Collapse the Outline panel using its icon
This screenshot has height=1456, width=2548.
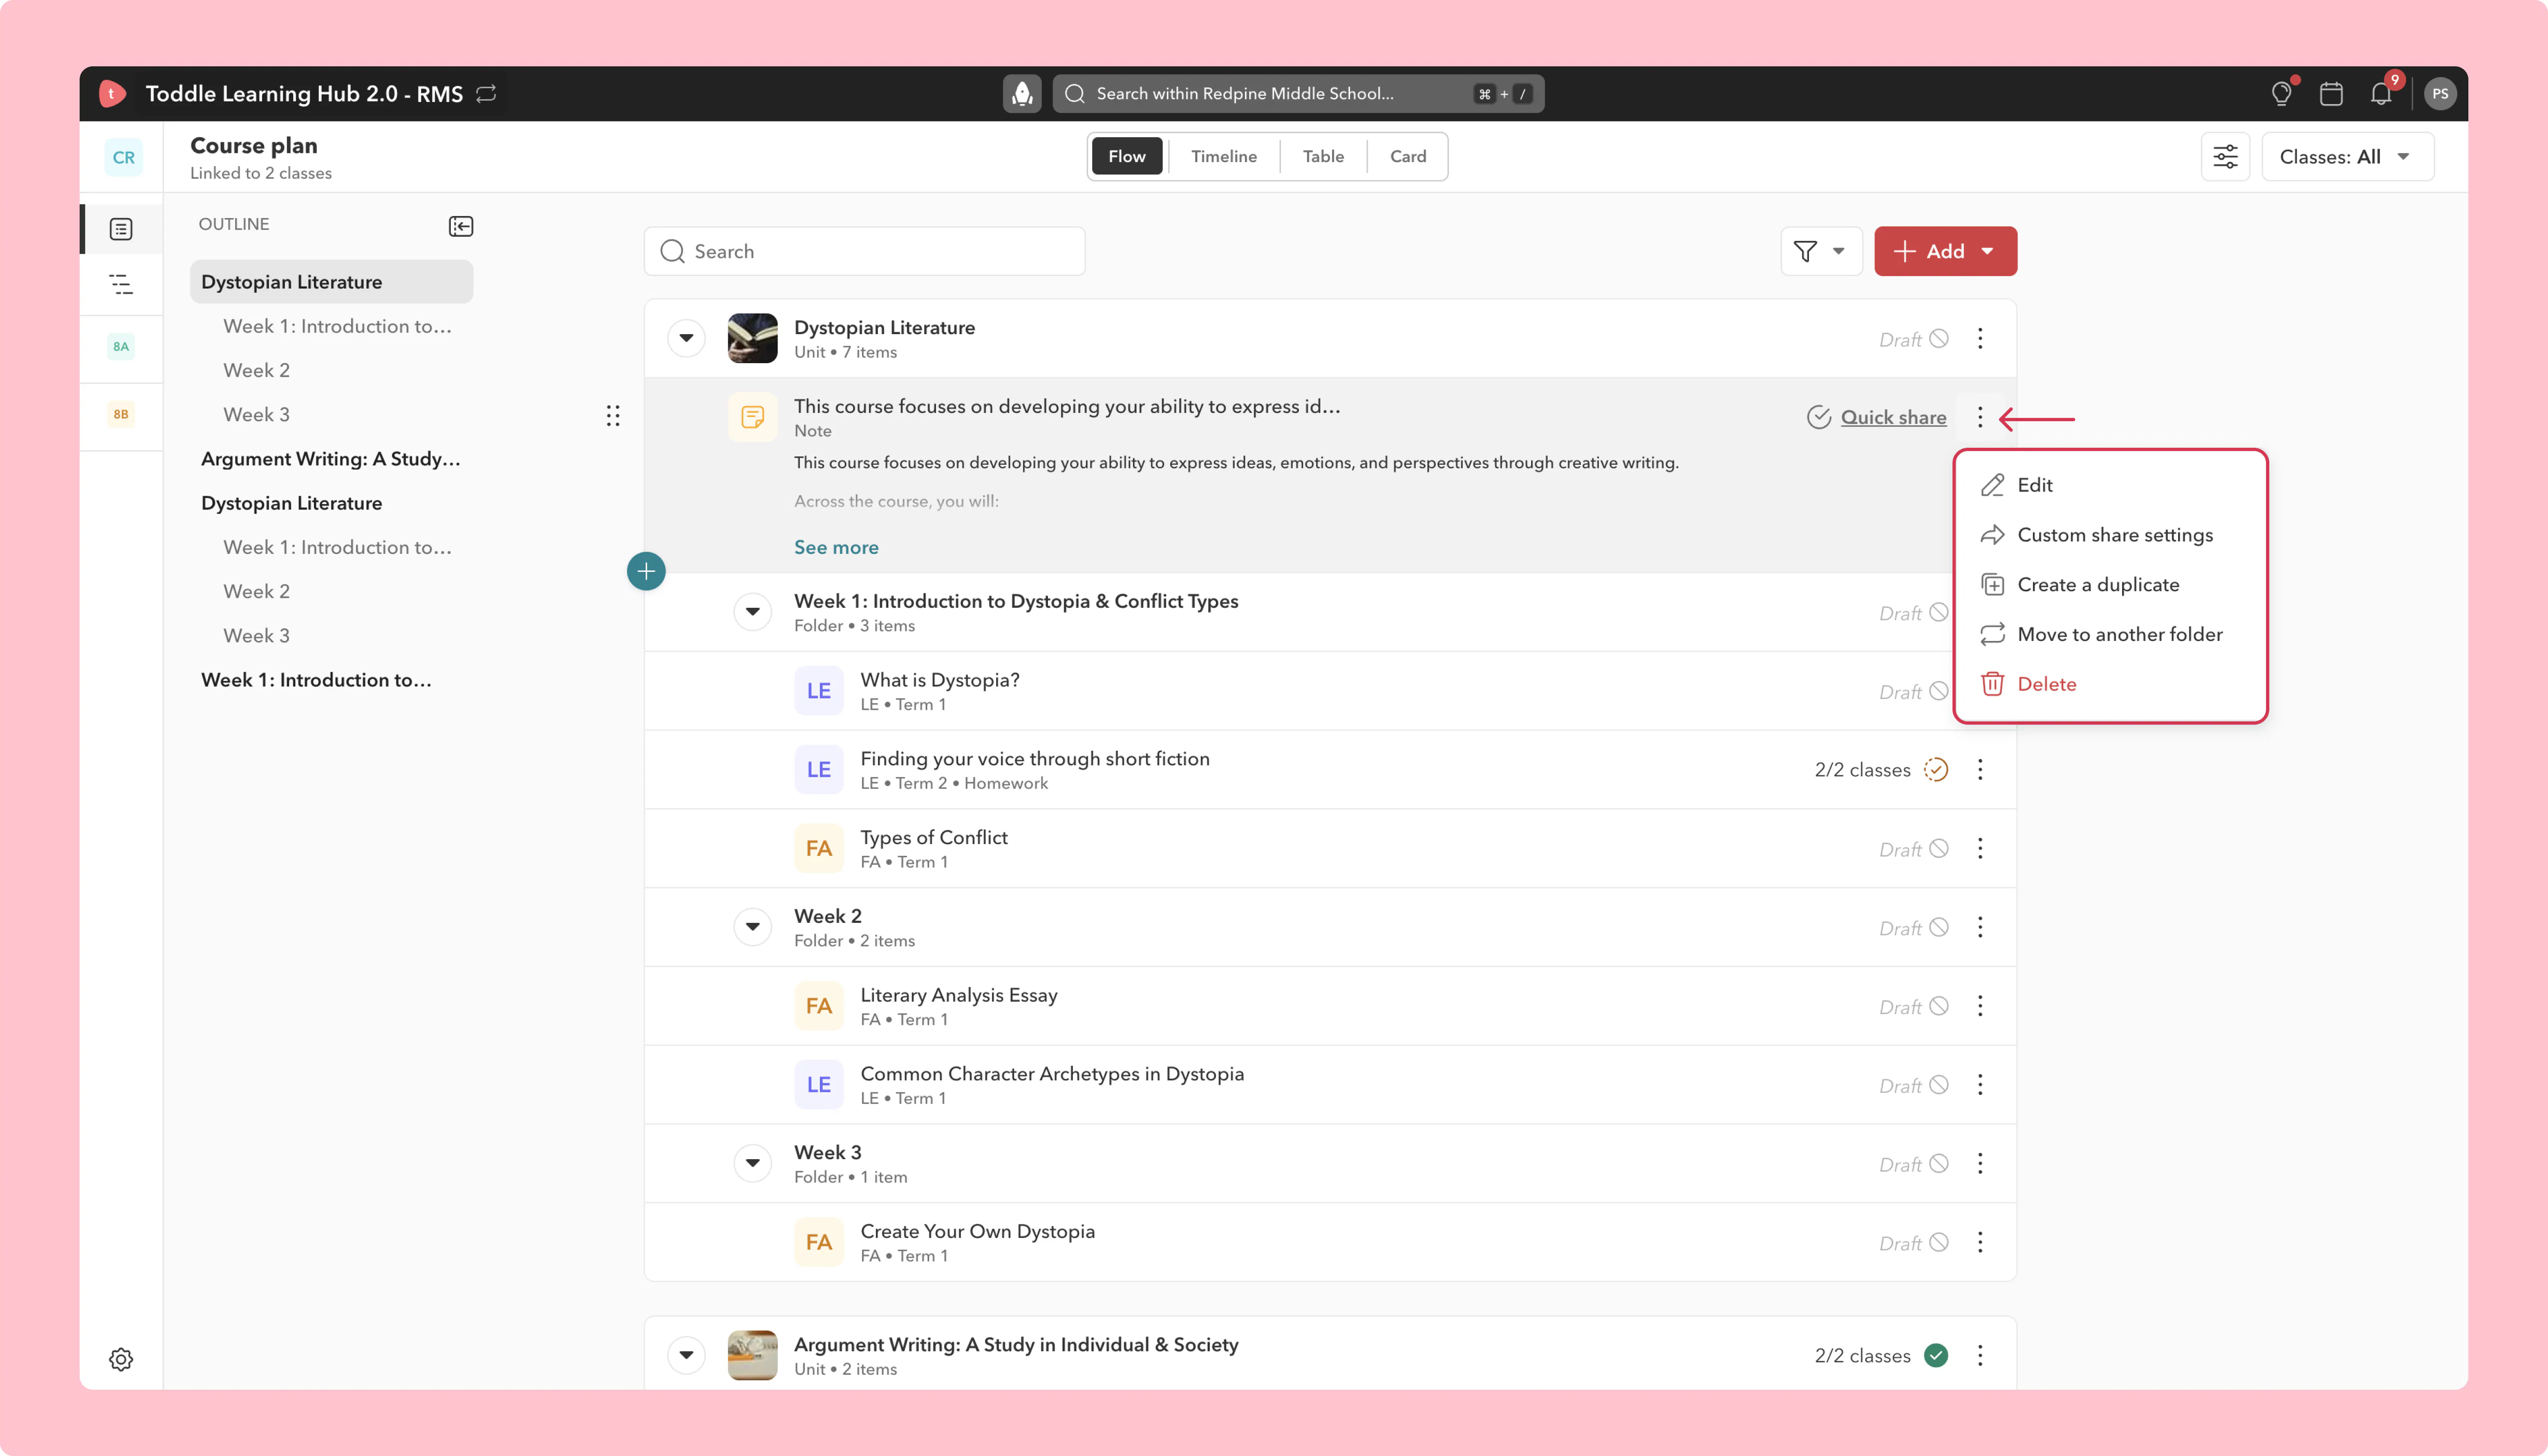[461, 226]
